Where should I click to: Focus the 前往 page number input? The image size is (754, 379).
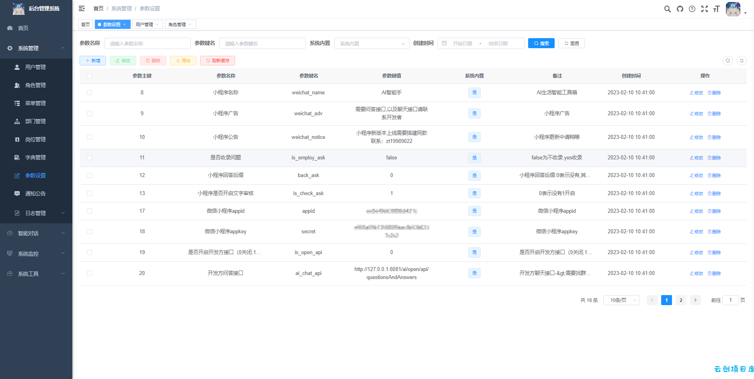tap(730, 300)
